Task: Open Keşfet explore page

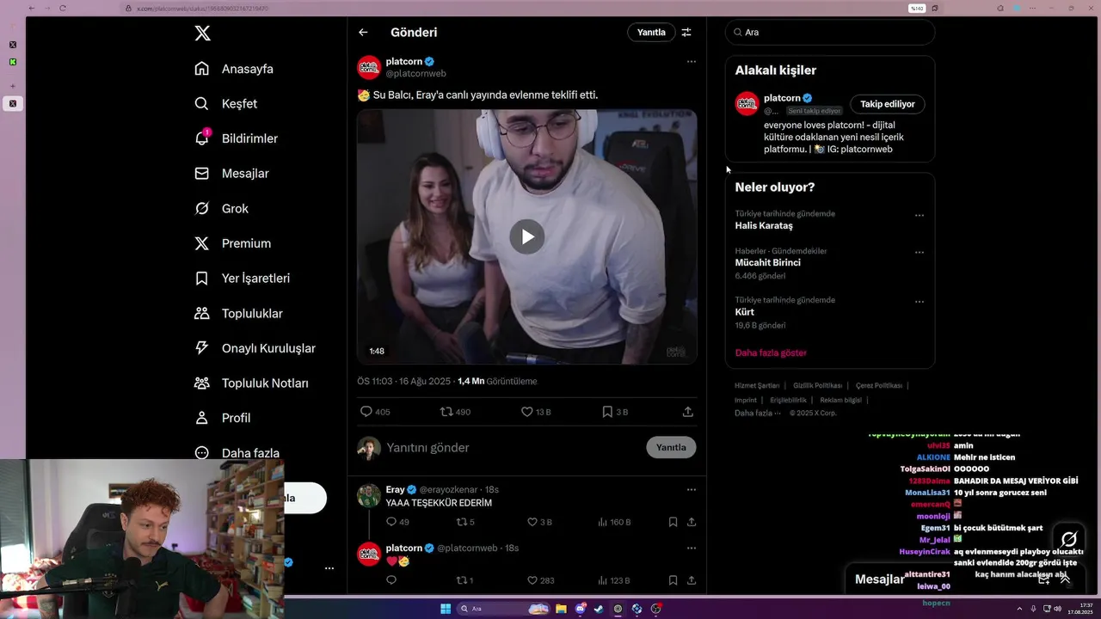Action: point(226,103)
